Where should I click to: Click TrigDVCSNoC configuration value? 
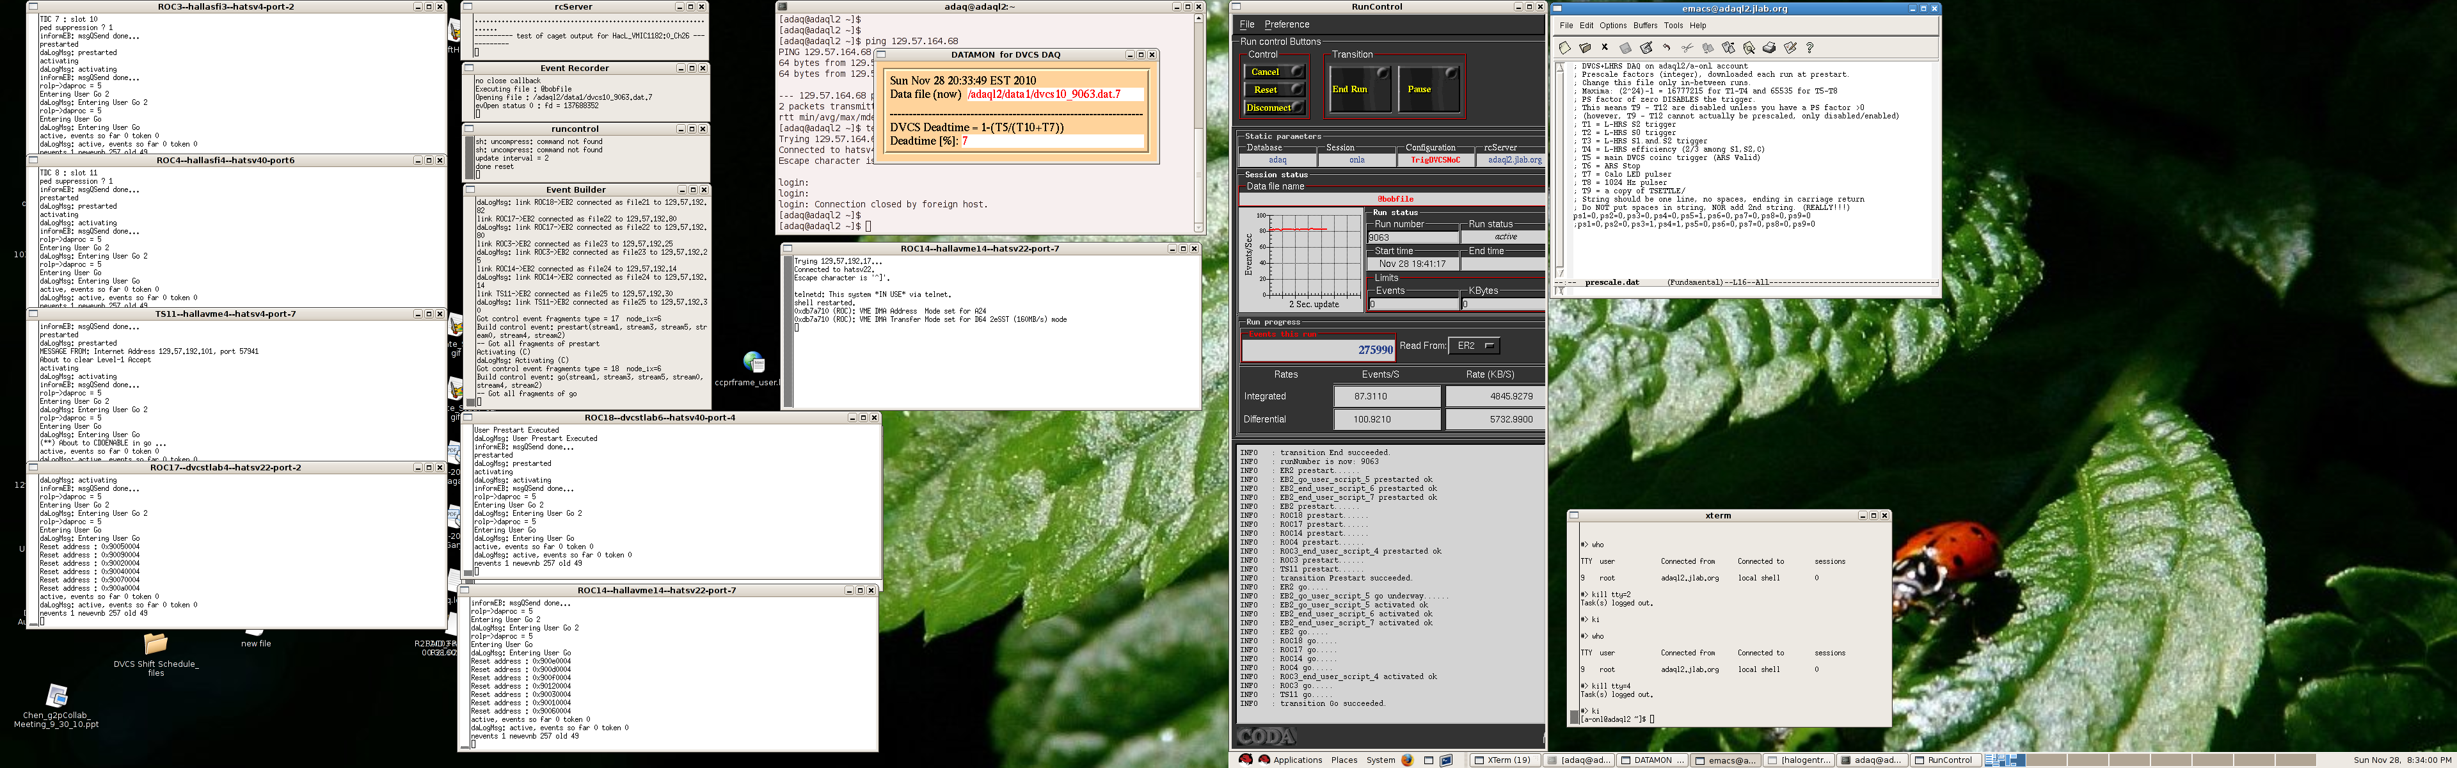tap(1435, 160)
